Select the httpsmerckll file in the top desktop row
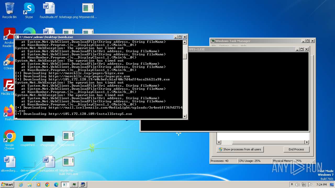Viewport: 335px width, 188px height. click(88, 10)
